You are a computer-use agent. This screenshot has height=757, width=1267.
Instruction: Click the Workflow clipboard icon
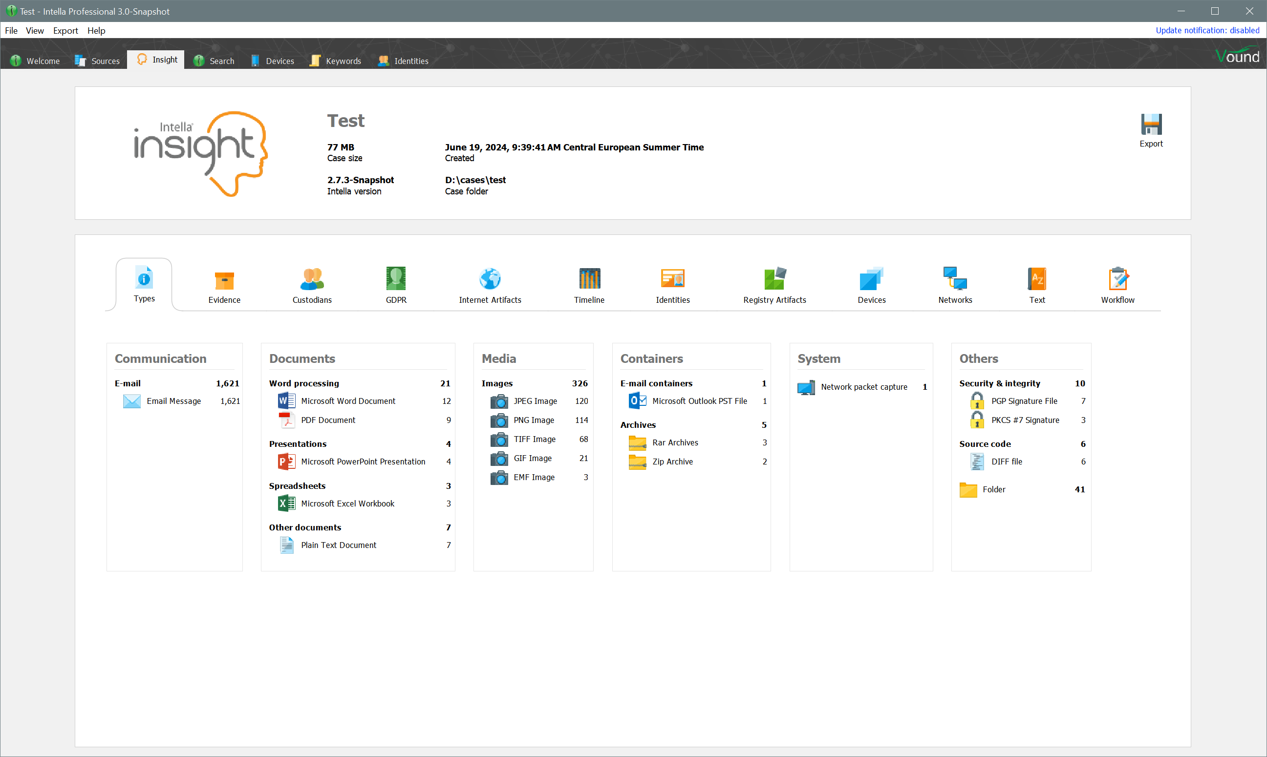1117,279
